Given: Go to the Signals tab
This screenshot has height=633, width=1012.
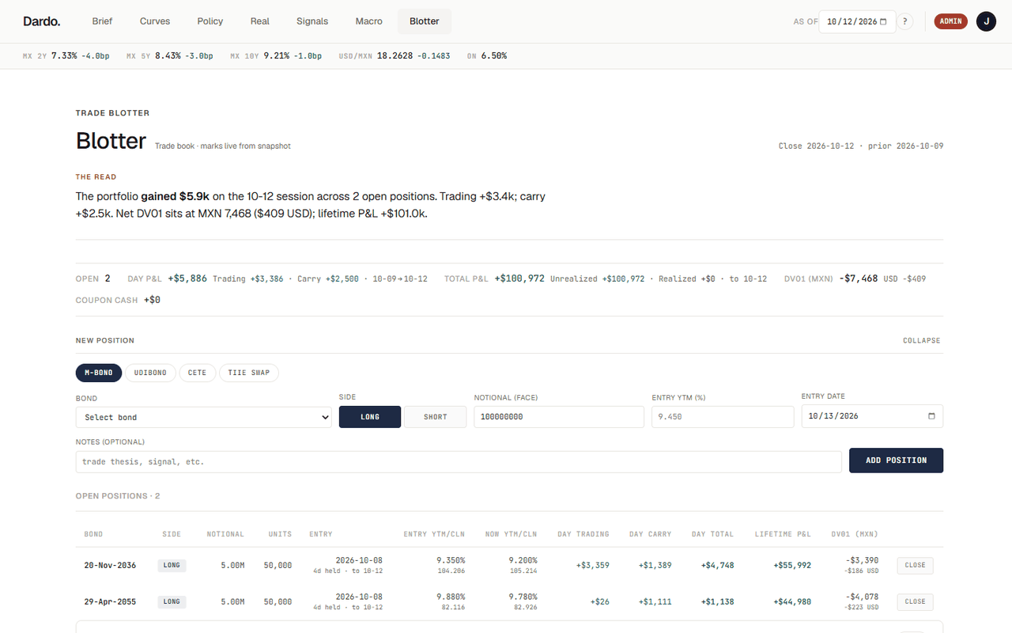Looking at the screenshot, I should [x=312, y=21].
